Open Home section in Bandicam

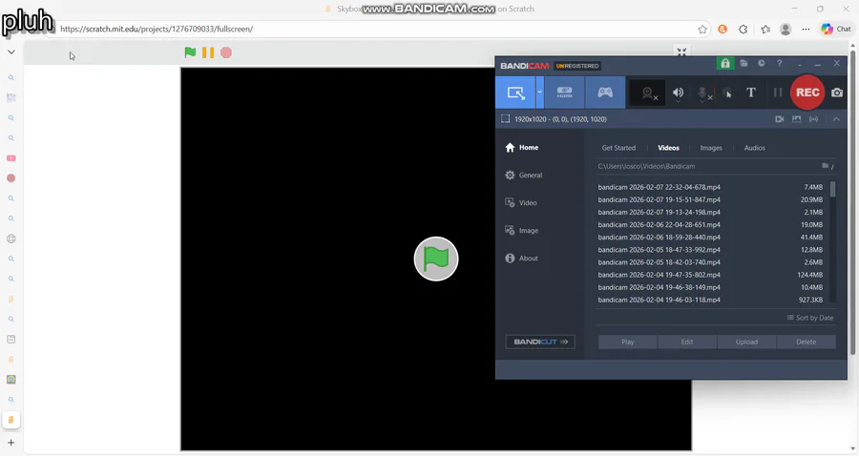tap(521, 147)
